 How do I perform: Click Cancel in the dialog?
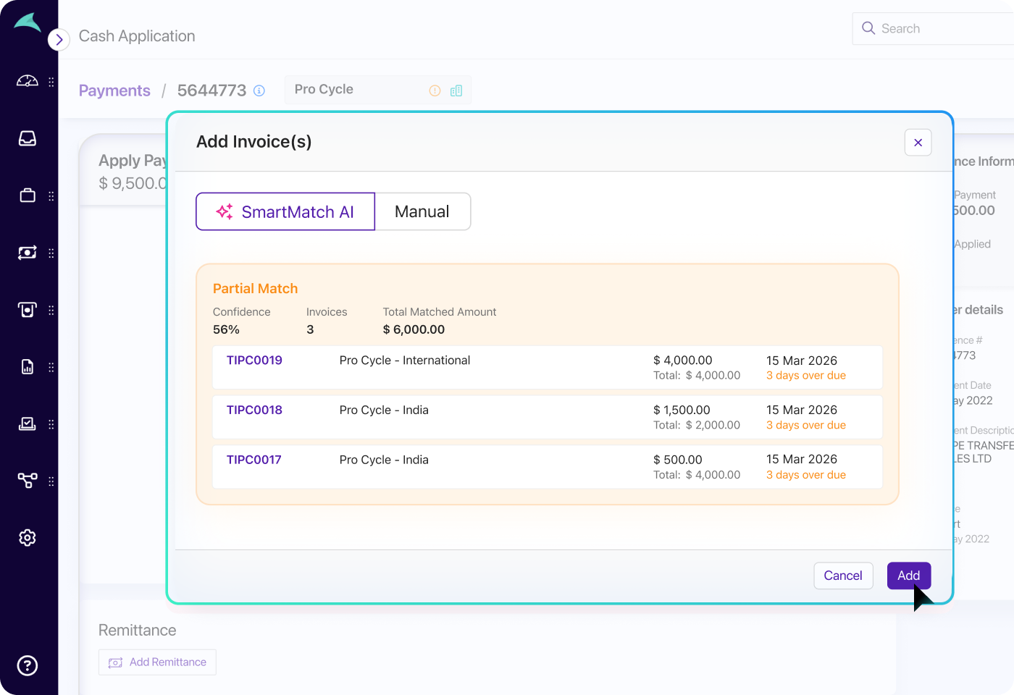point(843,576)
